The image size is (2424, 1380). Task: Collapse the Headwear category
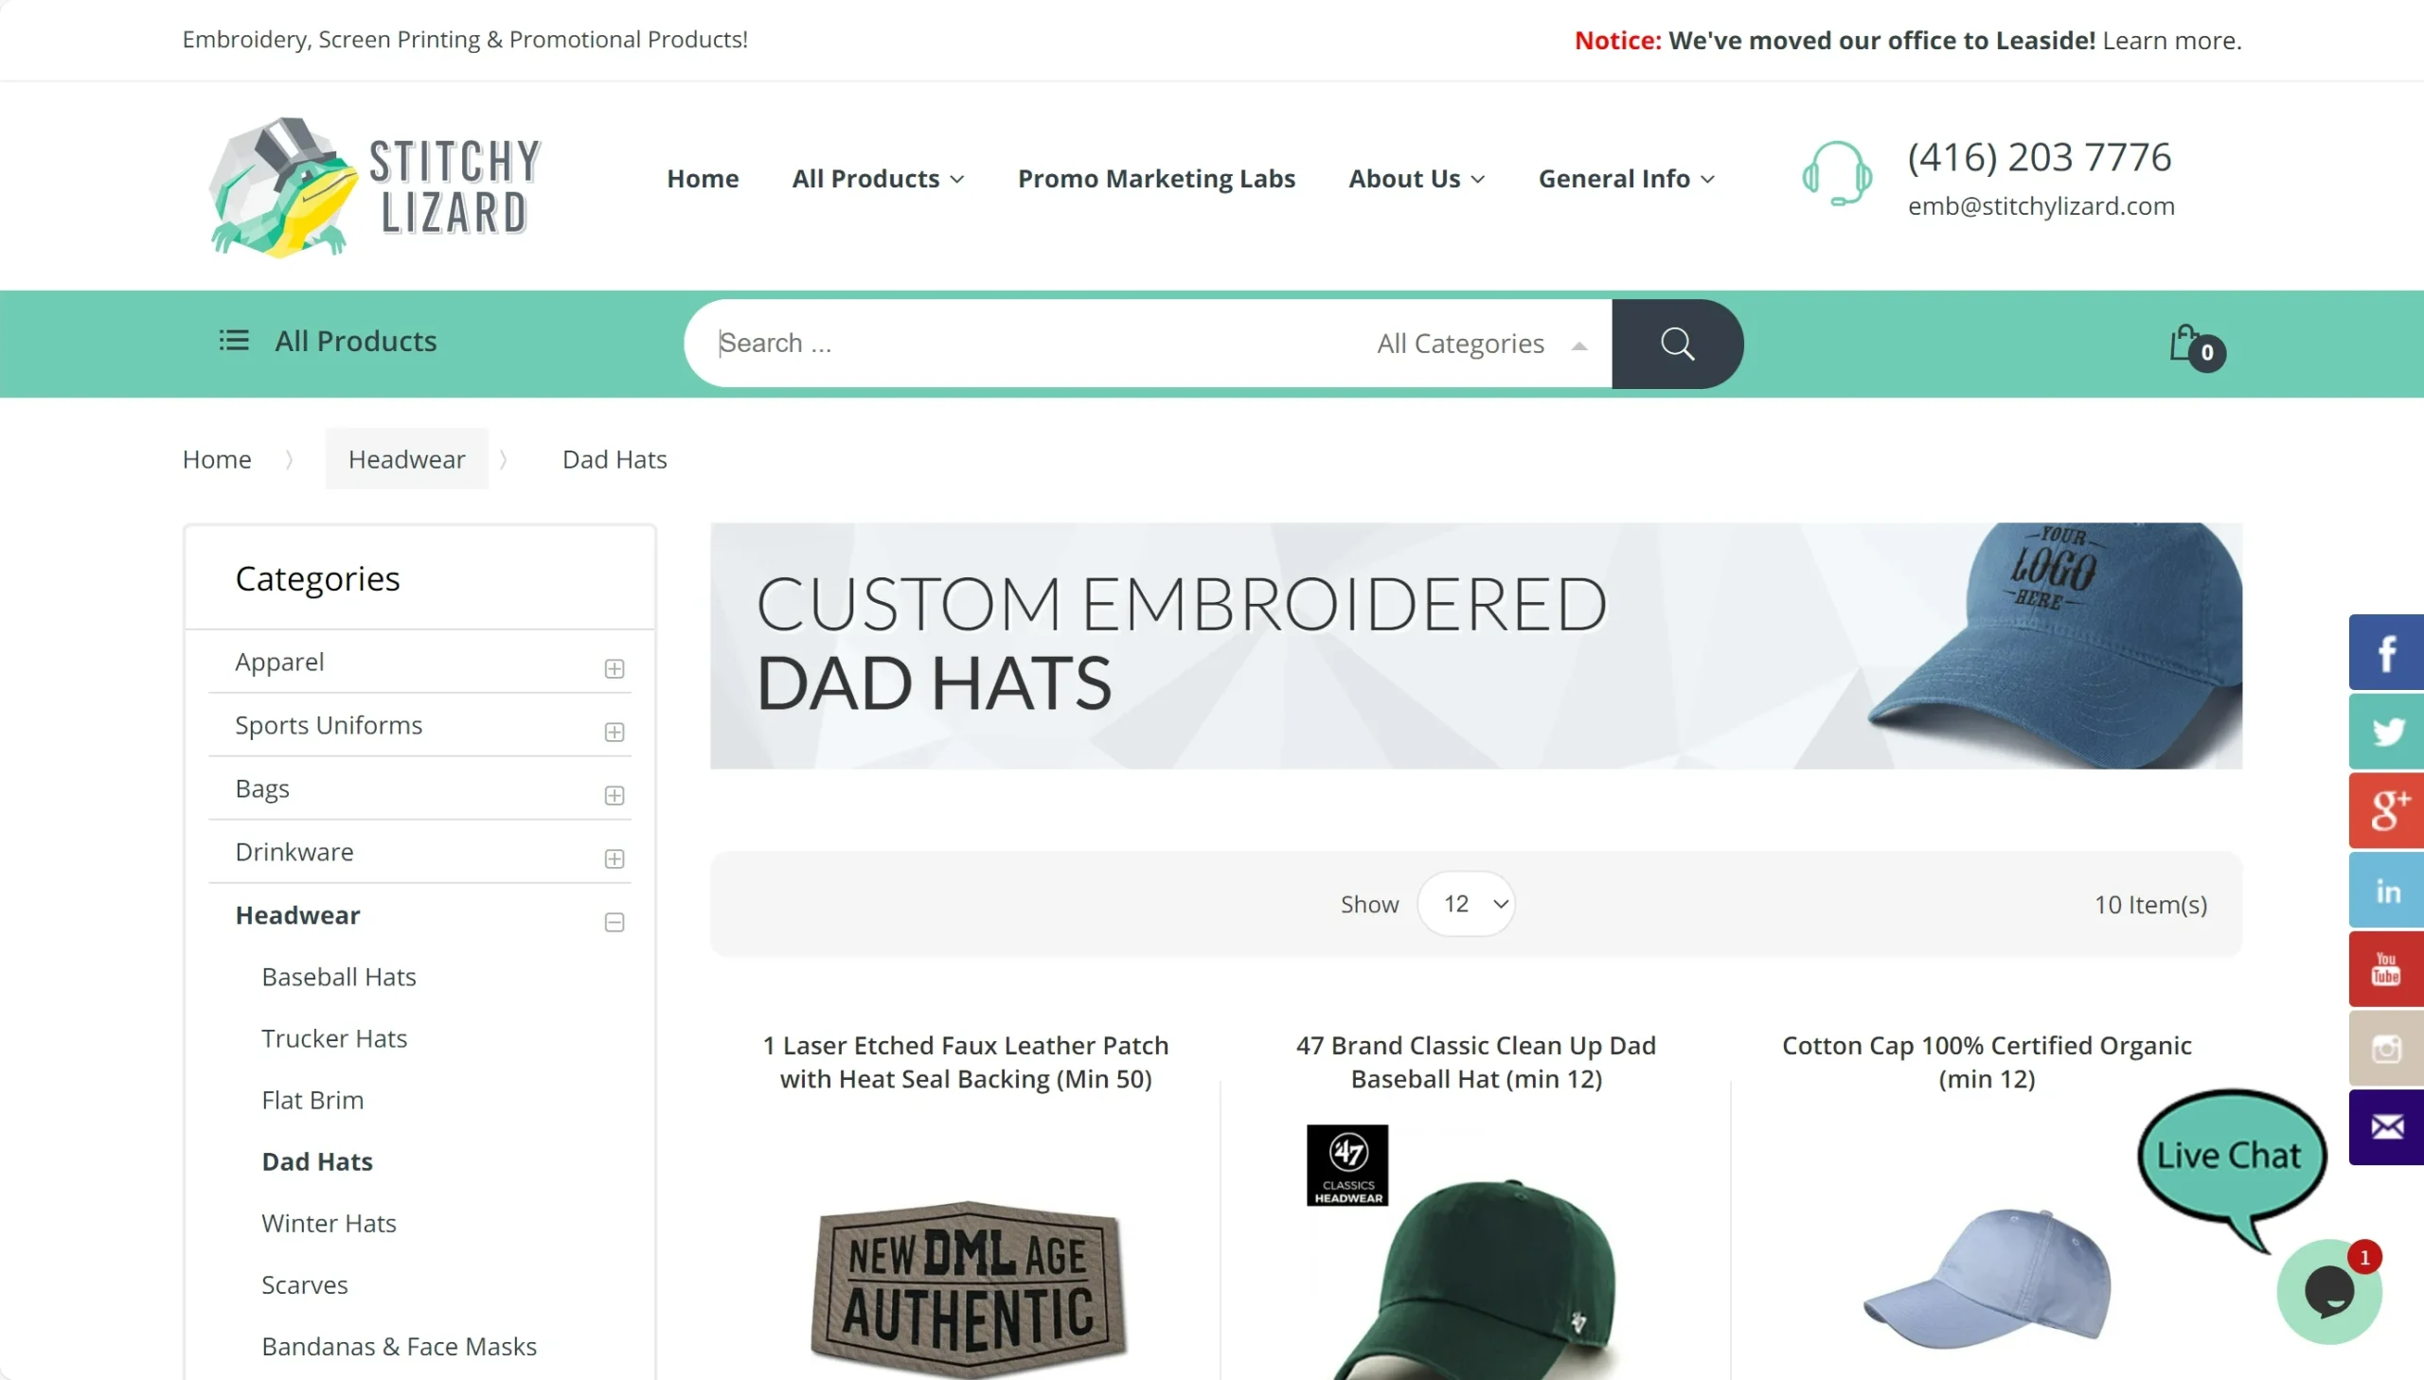coord(615,922)
